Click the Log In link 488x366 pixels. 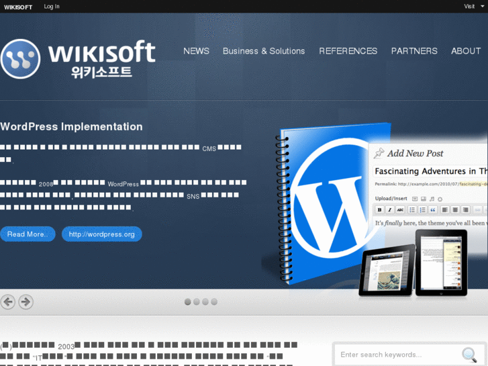coord(52,6)
